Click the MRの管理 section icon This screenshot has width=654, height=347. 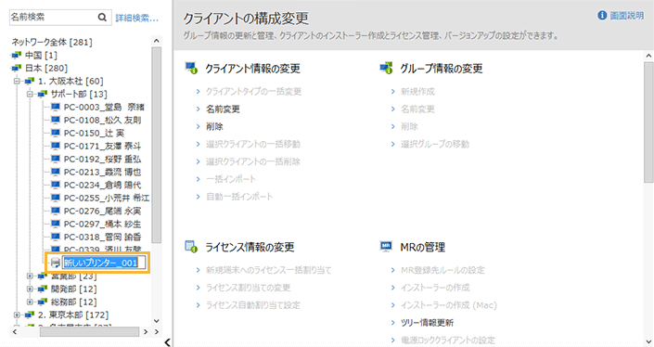[386, 247]
